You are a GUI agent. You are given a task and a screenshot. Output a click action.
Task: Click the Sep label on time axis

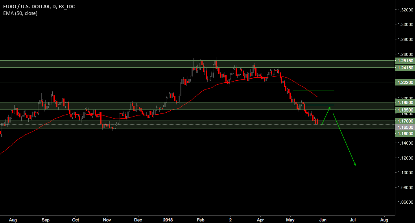[x=46, y=220]
